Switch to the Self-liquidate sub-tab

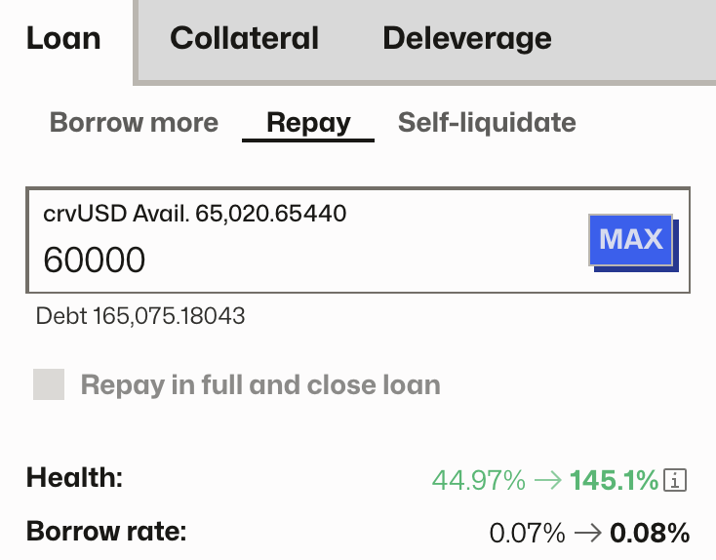(487, 123)
